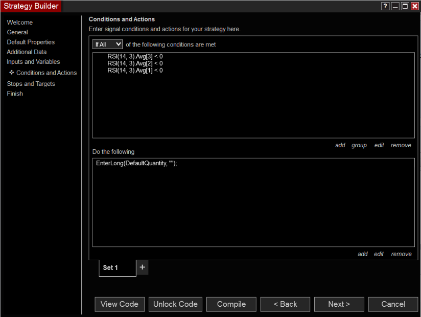This screenshot has height=317, width=421.
Task: Click the group link under conditions
Action: point(359,145)
